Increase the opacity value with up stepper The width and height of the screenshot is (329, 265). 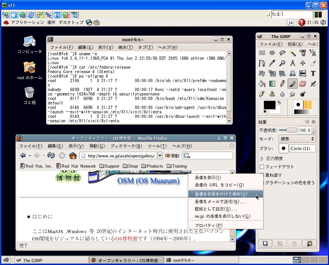click(313, 129)
